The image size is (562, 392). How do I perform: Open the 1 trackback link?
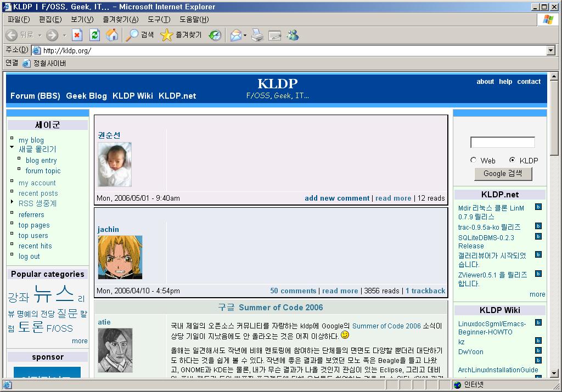point(425,291)
